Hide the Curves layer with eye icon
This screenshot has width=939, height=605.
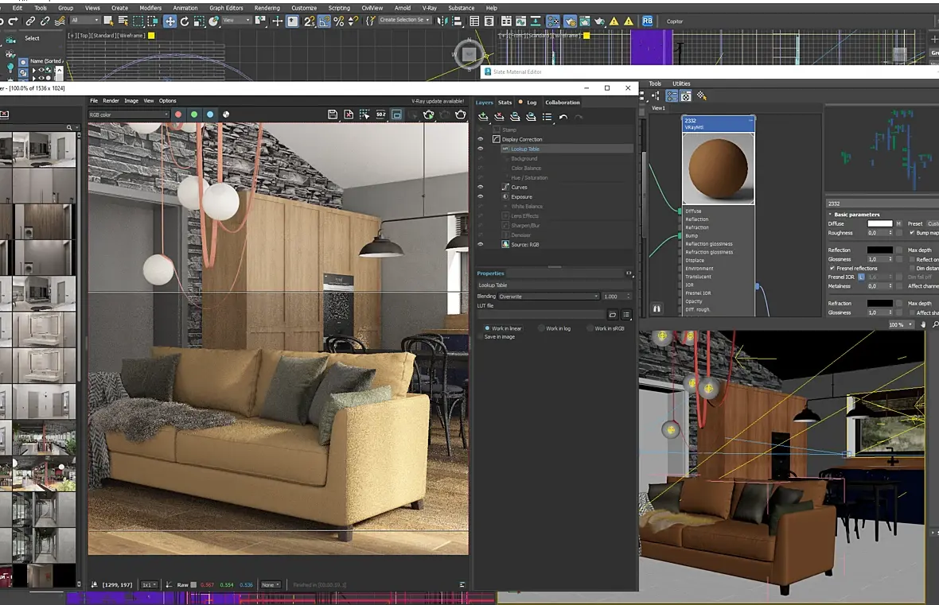pos(480,187)
